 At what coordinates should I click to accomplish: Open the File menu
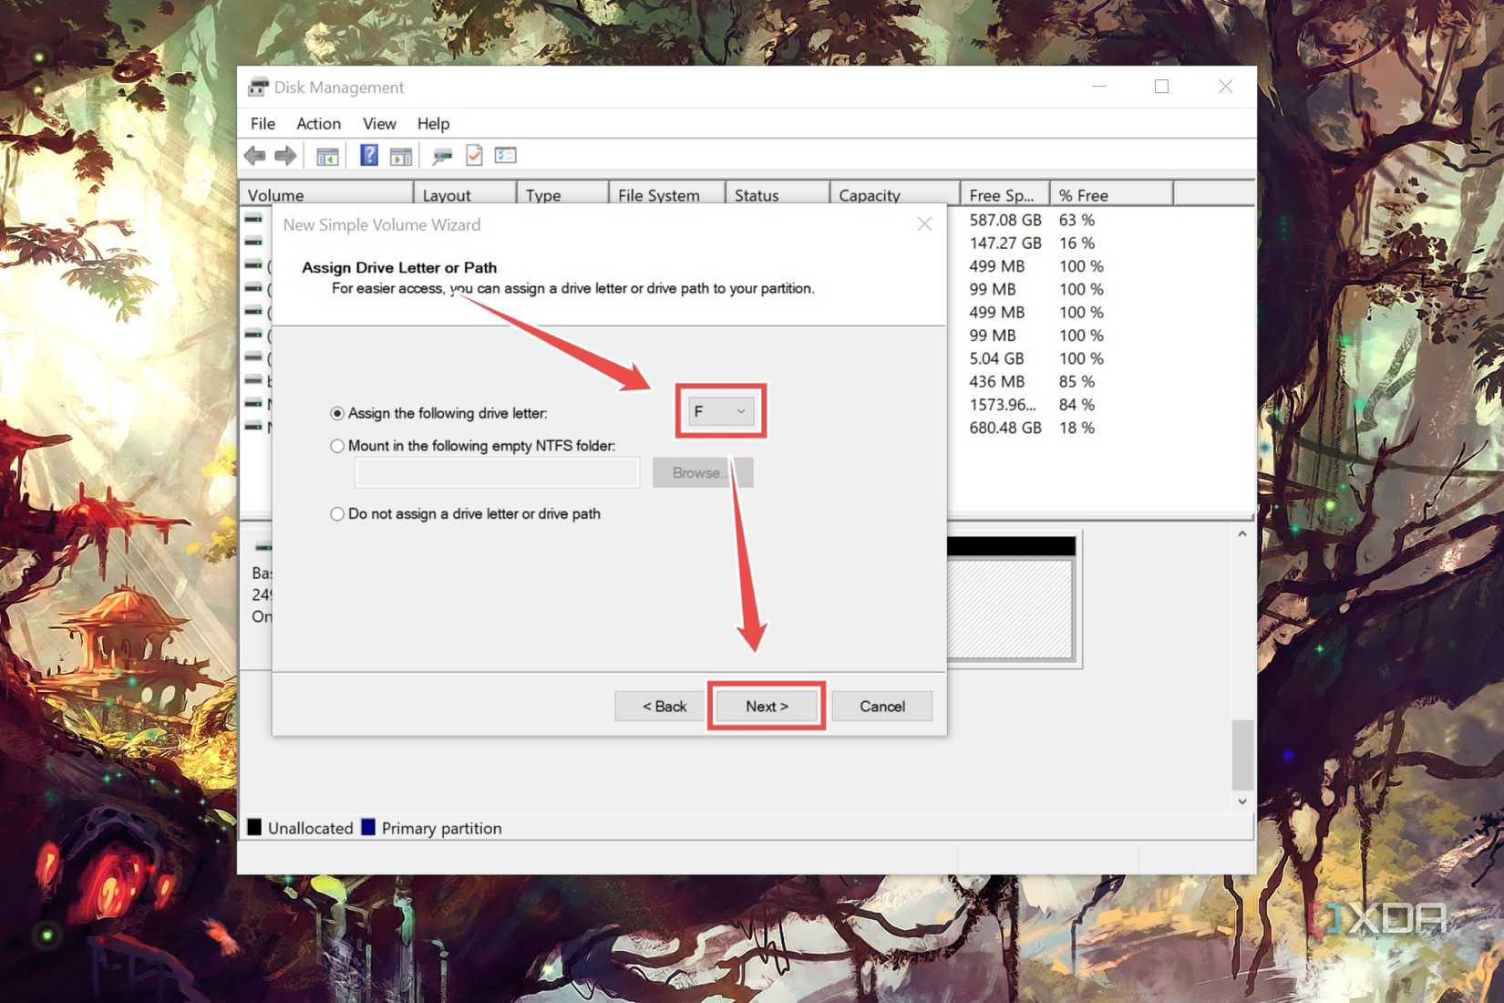point(263,123)
